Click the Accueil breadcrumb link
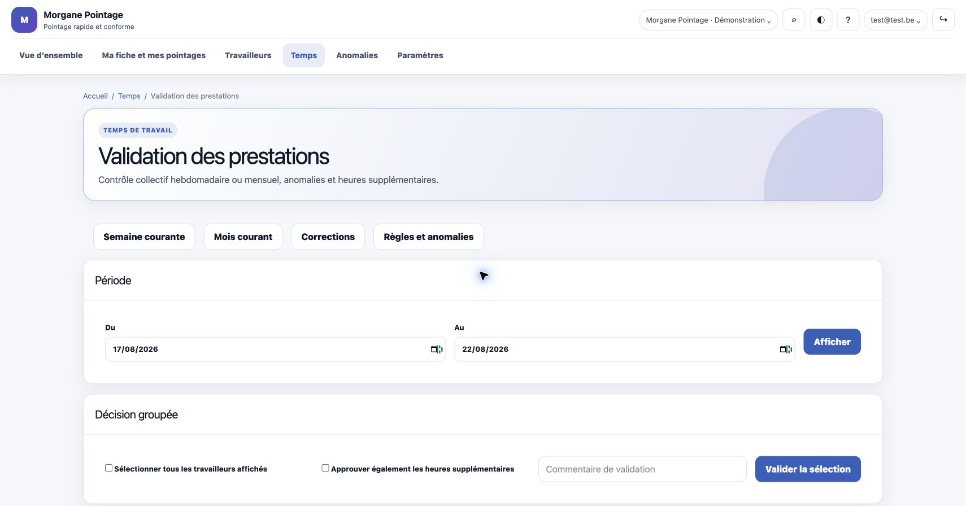 pos(95,96)
